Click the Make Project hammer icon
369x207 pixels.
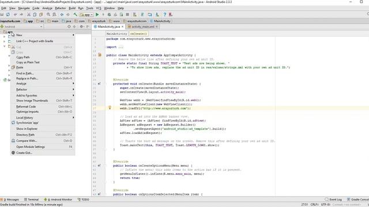pos(76,14)
